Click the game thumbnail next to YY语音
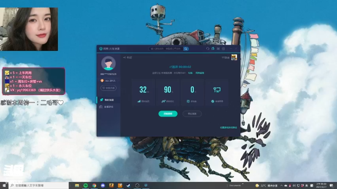The width and height of the screenshot is (337, 189). (x=234, y=57)
